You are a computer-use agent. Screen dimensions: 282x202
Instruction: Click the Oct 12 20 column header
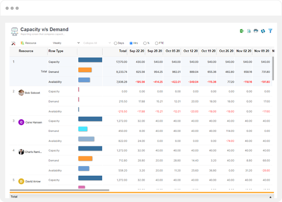click(190, 51)
